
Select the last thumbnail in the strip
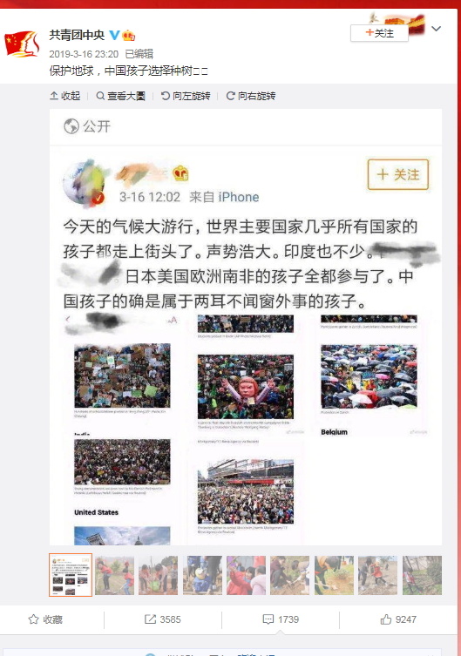(422, 575)
